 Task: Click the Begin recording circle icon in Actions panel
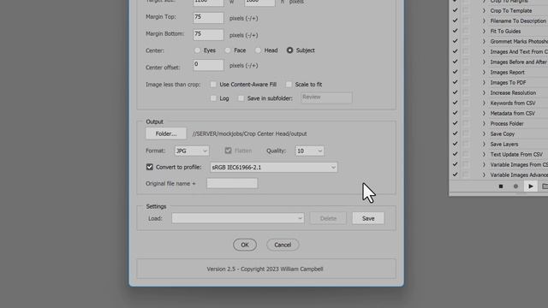[515, 187]
